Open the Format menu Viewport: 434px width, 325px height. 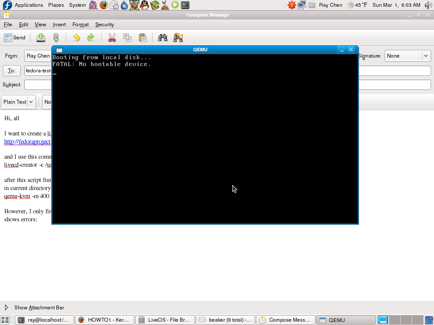click(x=81, y=25)
